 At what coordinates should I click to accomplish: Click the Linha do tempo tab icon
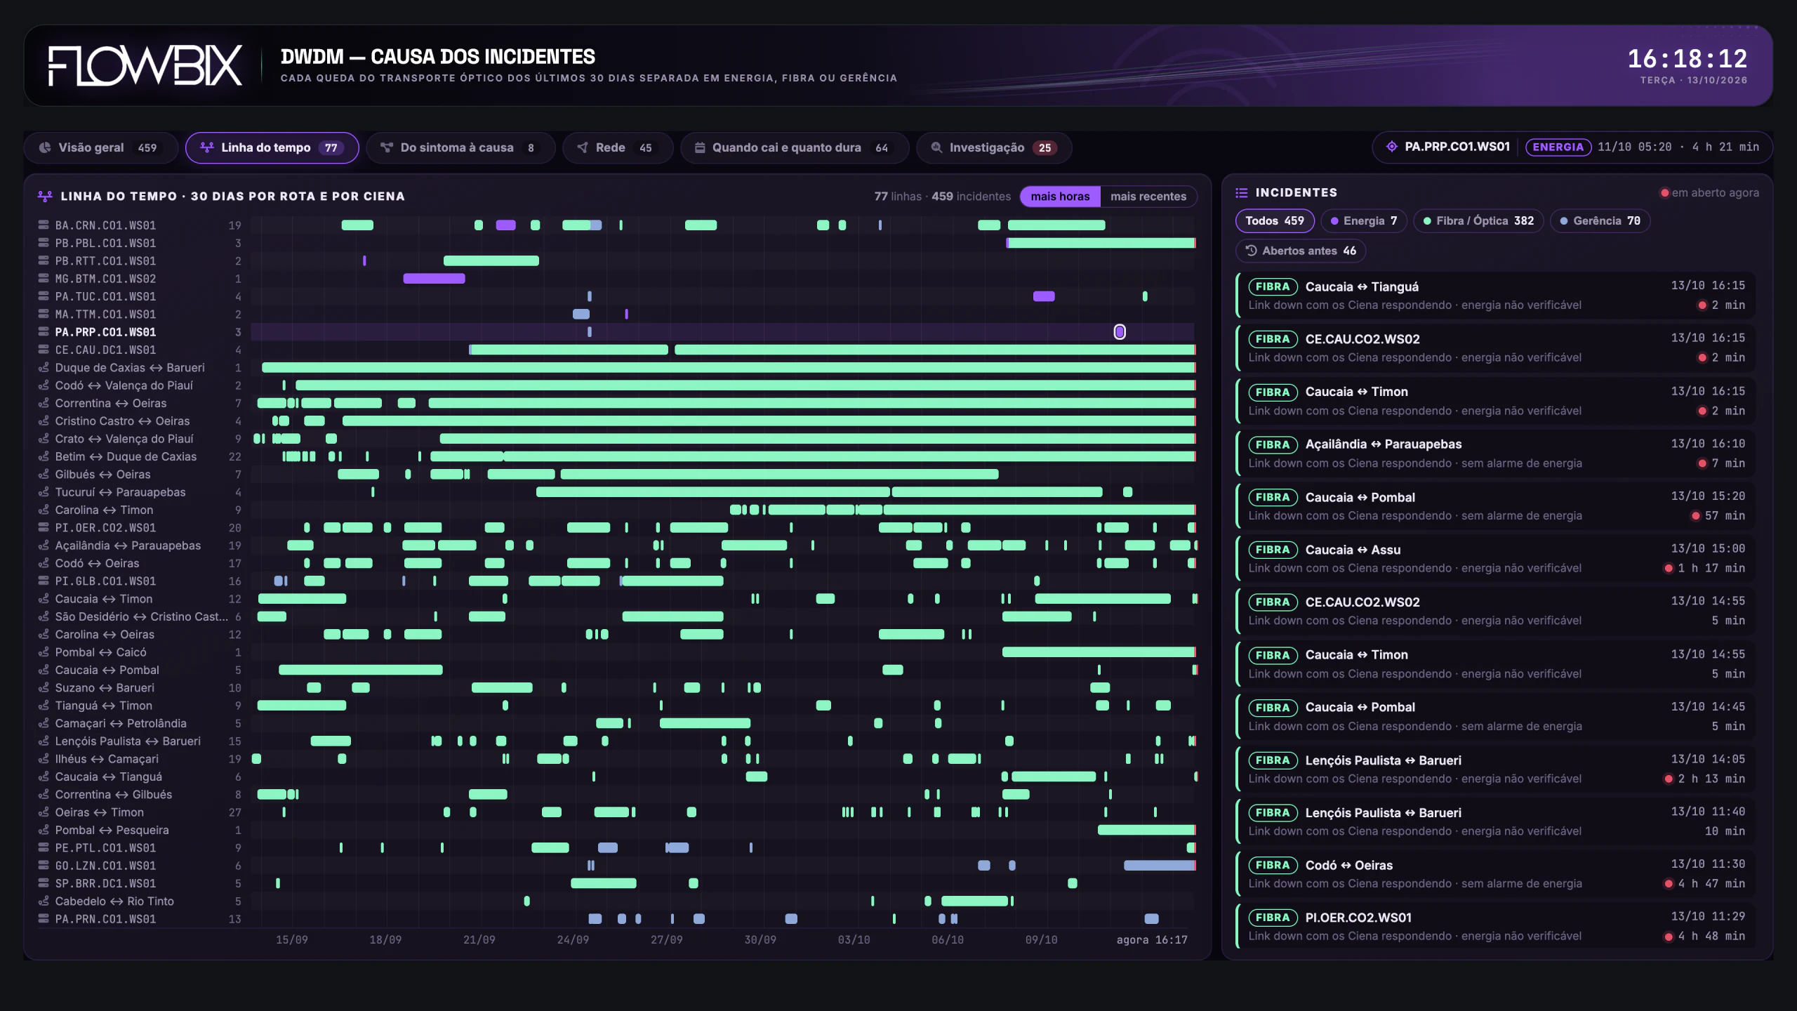tap(207, 147)
